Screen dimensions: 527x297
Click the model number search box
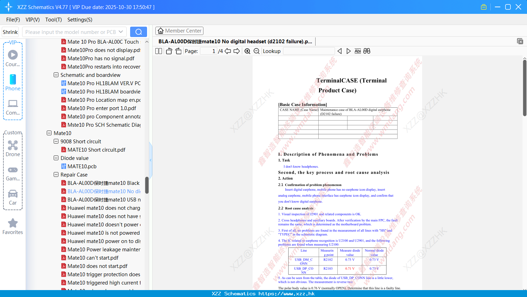tap(74, 32)
